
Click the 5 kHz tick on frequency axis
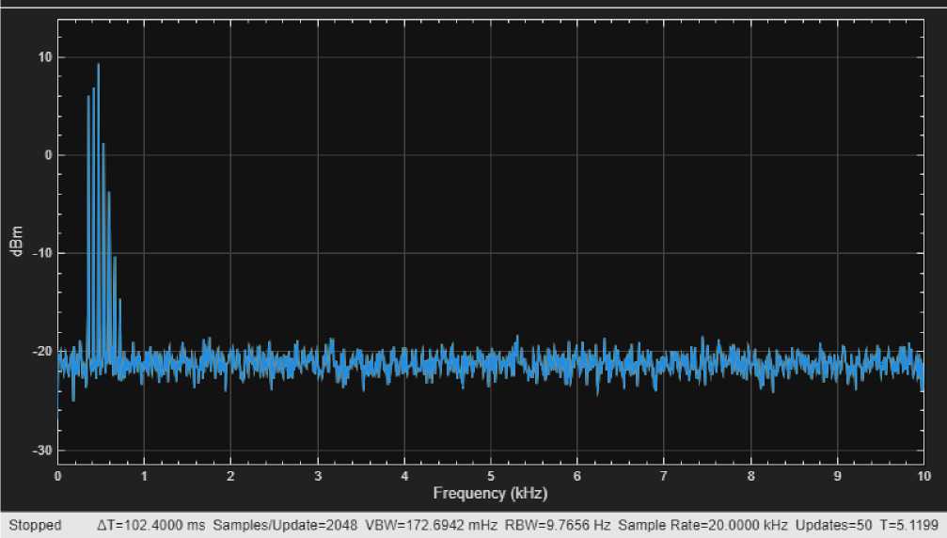[490, 476]
